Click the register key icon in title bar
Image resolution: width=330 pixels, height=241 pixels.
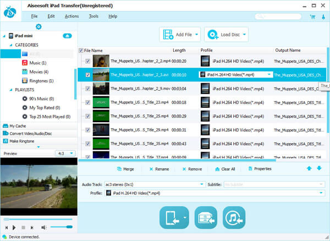coord(323,17)
